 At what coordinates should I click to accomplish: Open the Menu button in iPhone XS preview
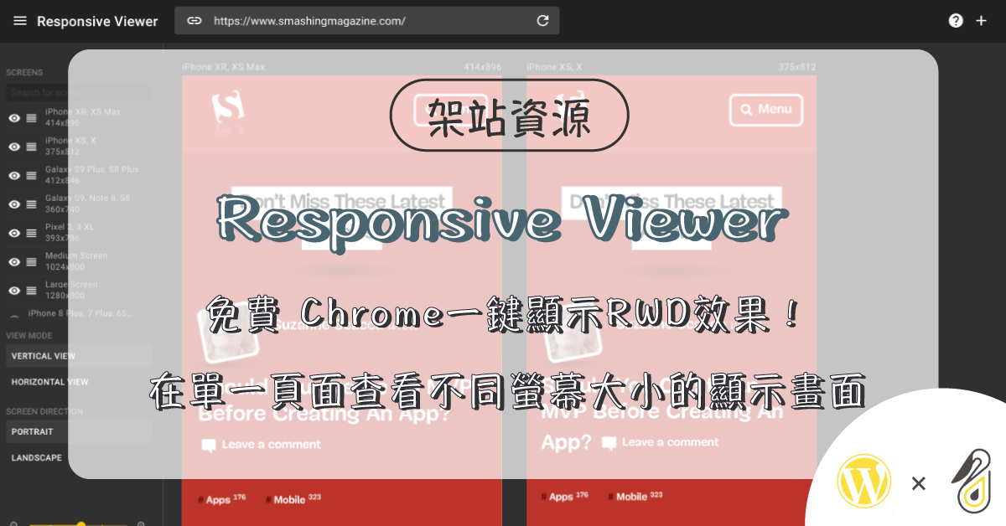click(765, 110)
